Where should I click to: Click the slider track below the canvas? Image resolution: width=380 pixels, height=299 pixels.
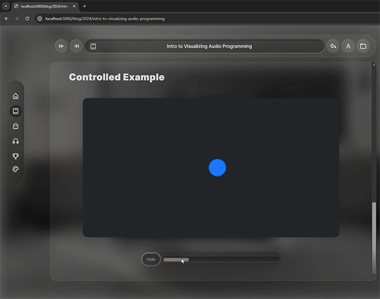pyautogui.click(x=221, y=260)
